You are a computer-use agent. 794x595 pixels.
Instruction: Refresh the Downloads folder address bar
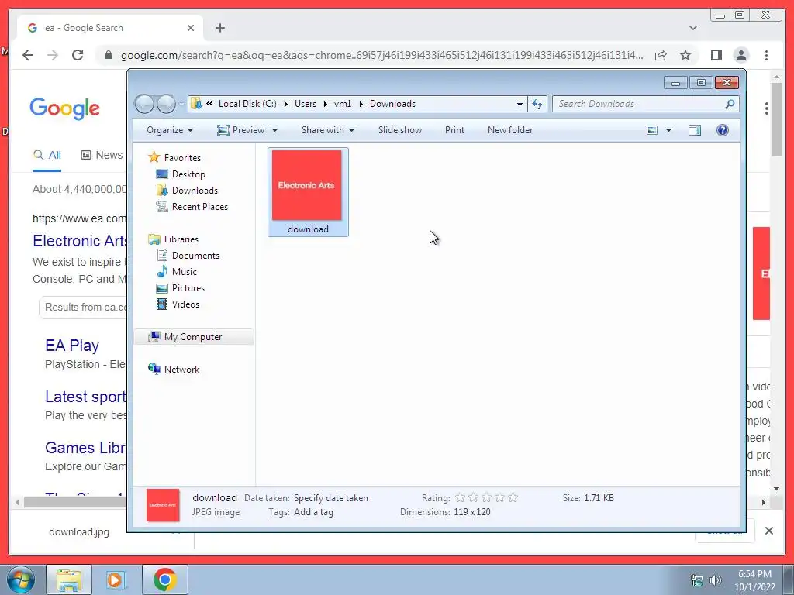(537, 104)
